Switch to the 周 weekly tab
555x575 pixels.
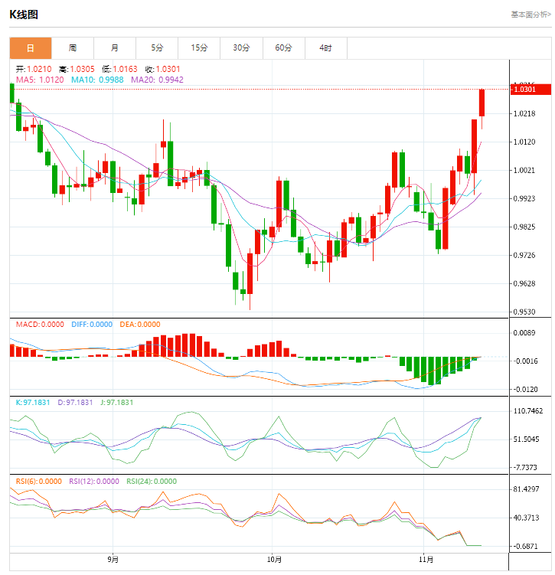click(73, 48)
